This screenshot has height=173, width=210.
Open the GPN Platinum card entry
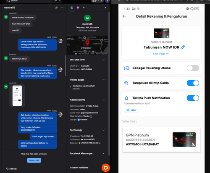[161, 139]
